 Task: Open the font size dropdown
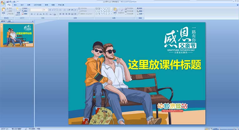pos(47,10)
